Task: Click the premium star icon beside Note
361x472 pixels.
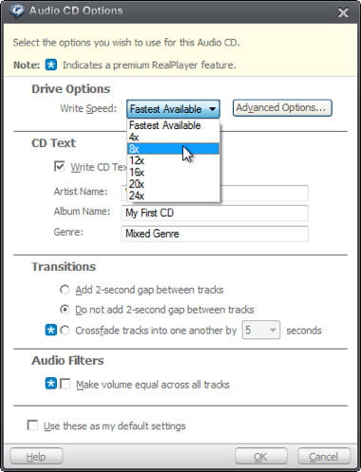Action: (51, 65)
